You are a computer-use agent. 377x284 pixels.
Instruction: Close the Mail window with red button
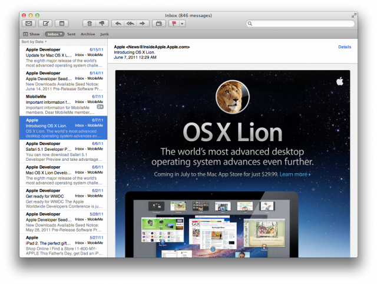(x=24, y=15)
